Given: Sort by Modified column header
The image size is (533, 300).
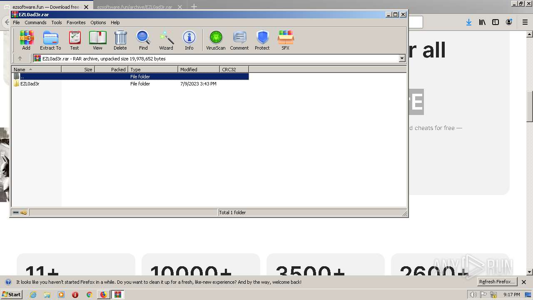Looking at the screenshot, I should point(199,70).
